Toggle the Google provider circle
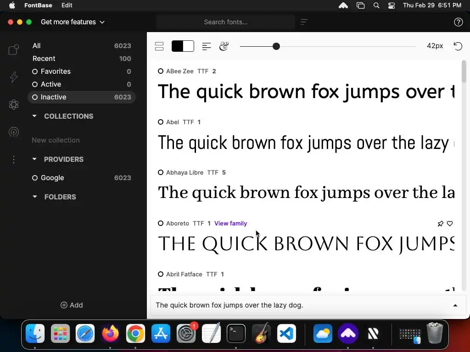Viewport: 470px width, 352px height. pos(35,178)
